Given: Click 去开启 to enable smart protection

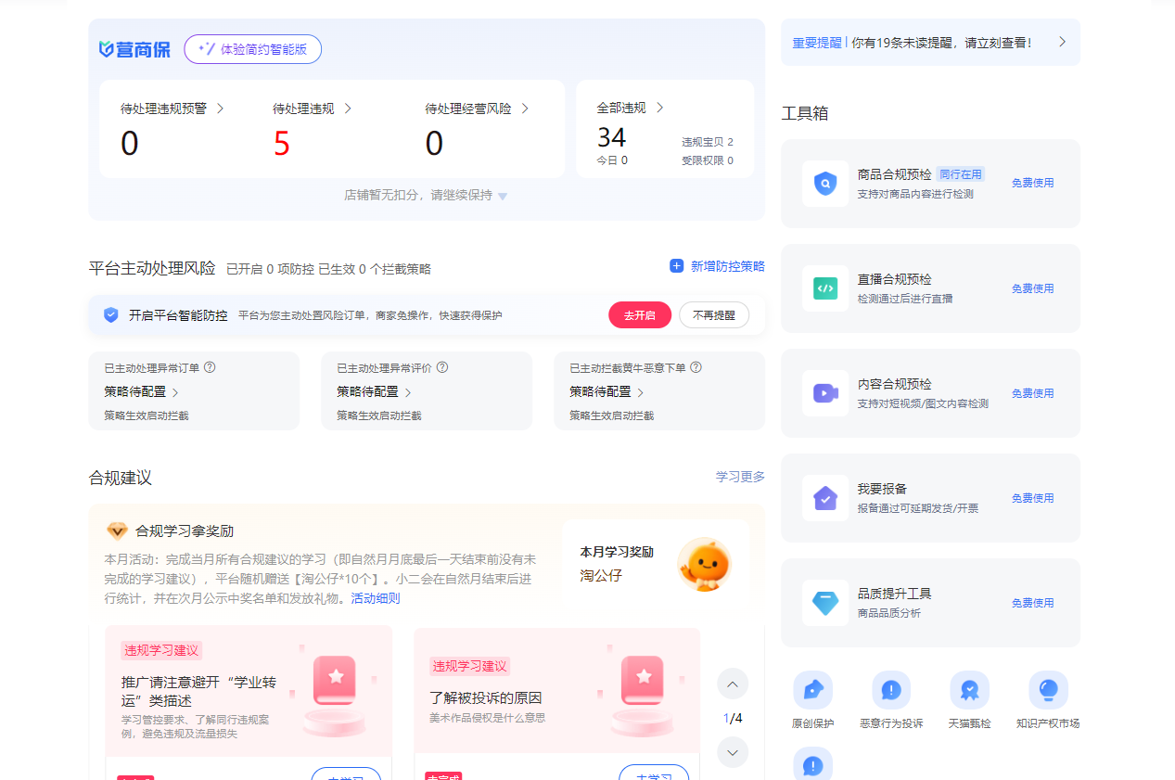Looking at the screenshot, I should coord(639,315).
